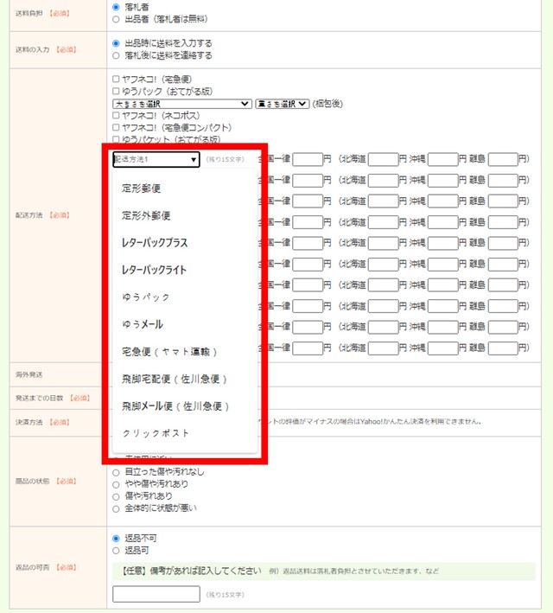Open the 大きさを選択 size dropdown
The image size is (553, 613).
click(181, 103)
